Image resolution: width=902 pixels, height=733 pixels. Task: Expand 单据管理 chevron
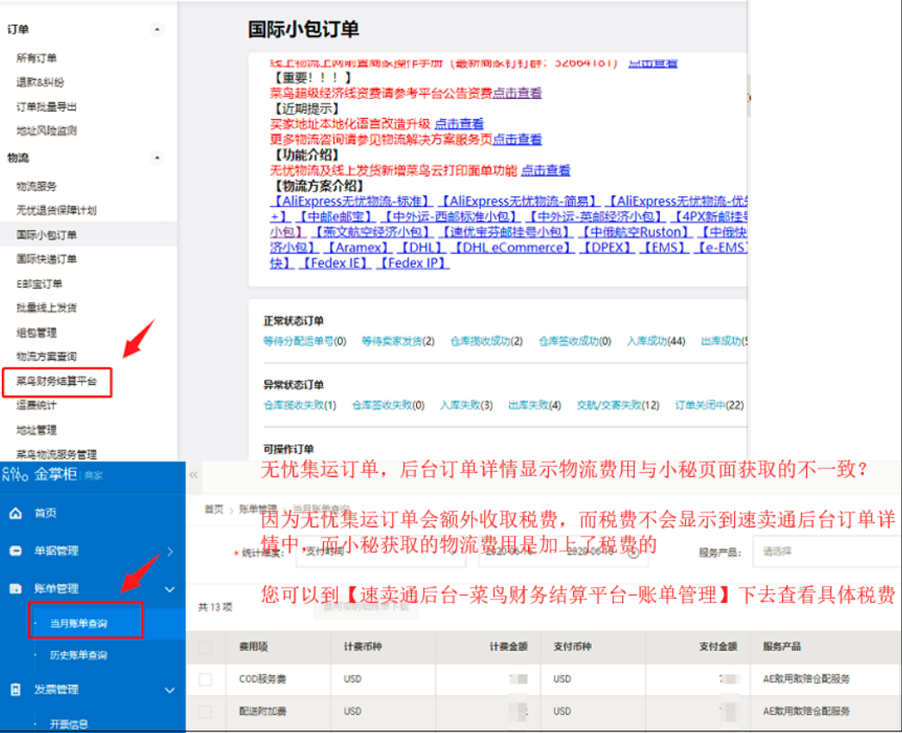(x=171, y=551)
